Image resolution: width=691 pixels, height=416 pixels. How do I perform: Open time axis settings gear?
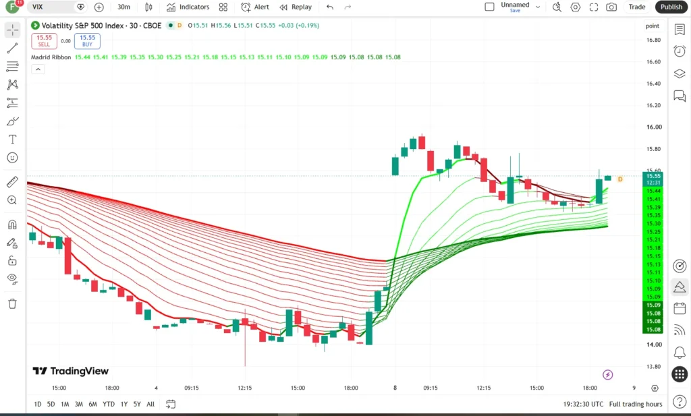(x=655, y=388)
